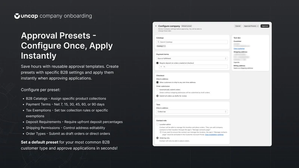
Task: Click the Payment terms heading
Action: pyautogui.click(x=163, y=54)
